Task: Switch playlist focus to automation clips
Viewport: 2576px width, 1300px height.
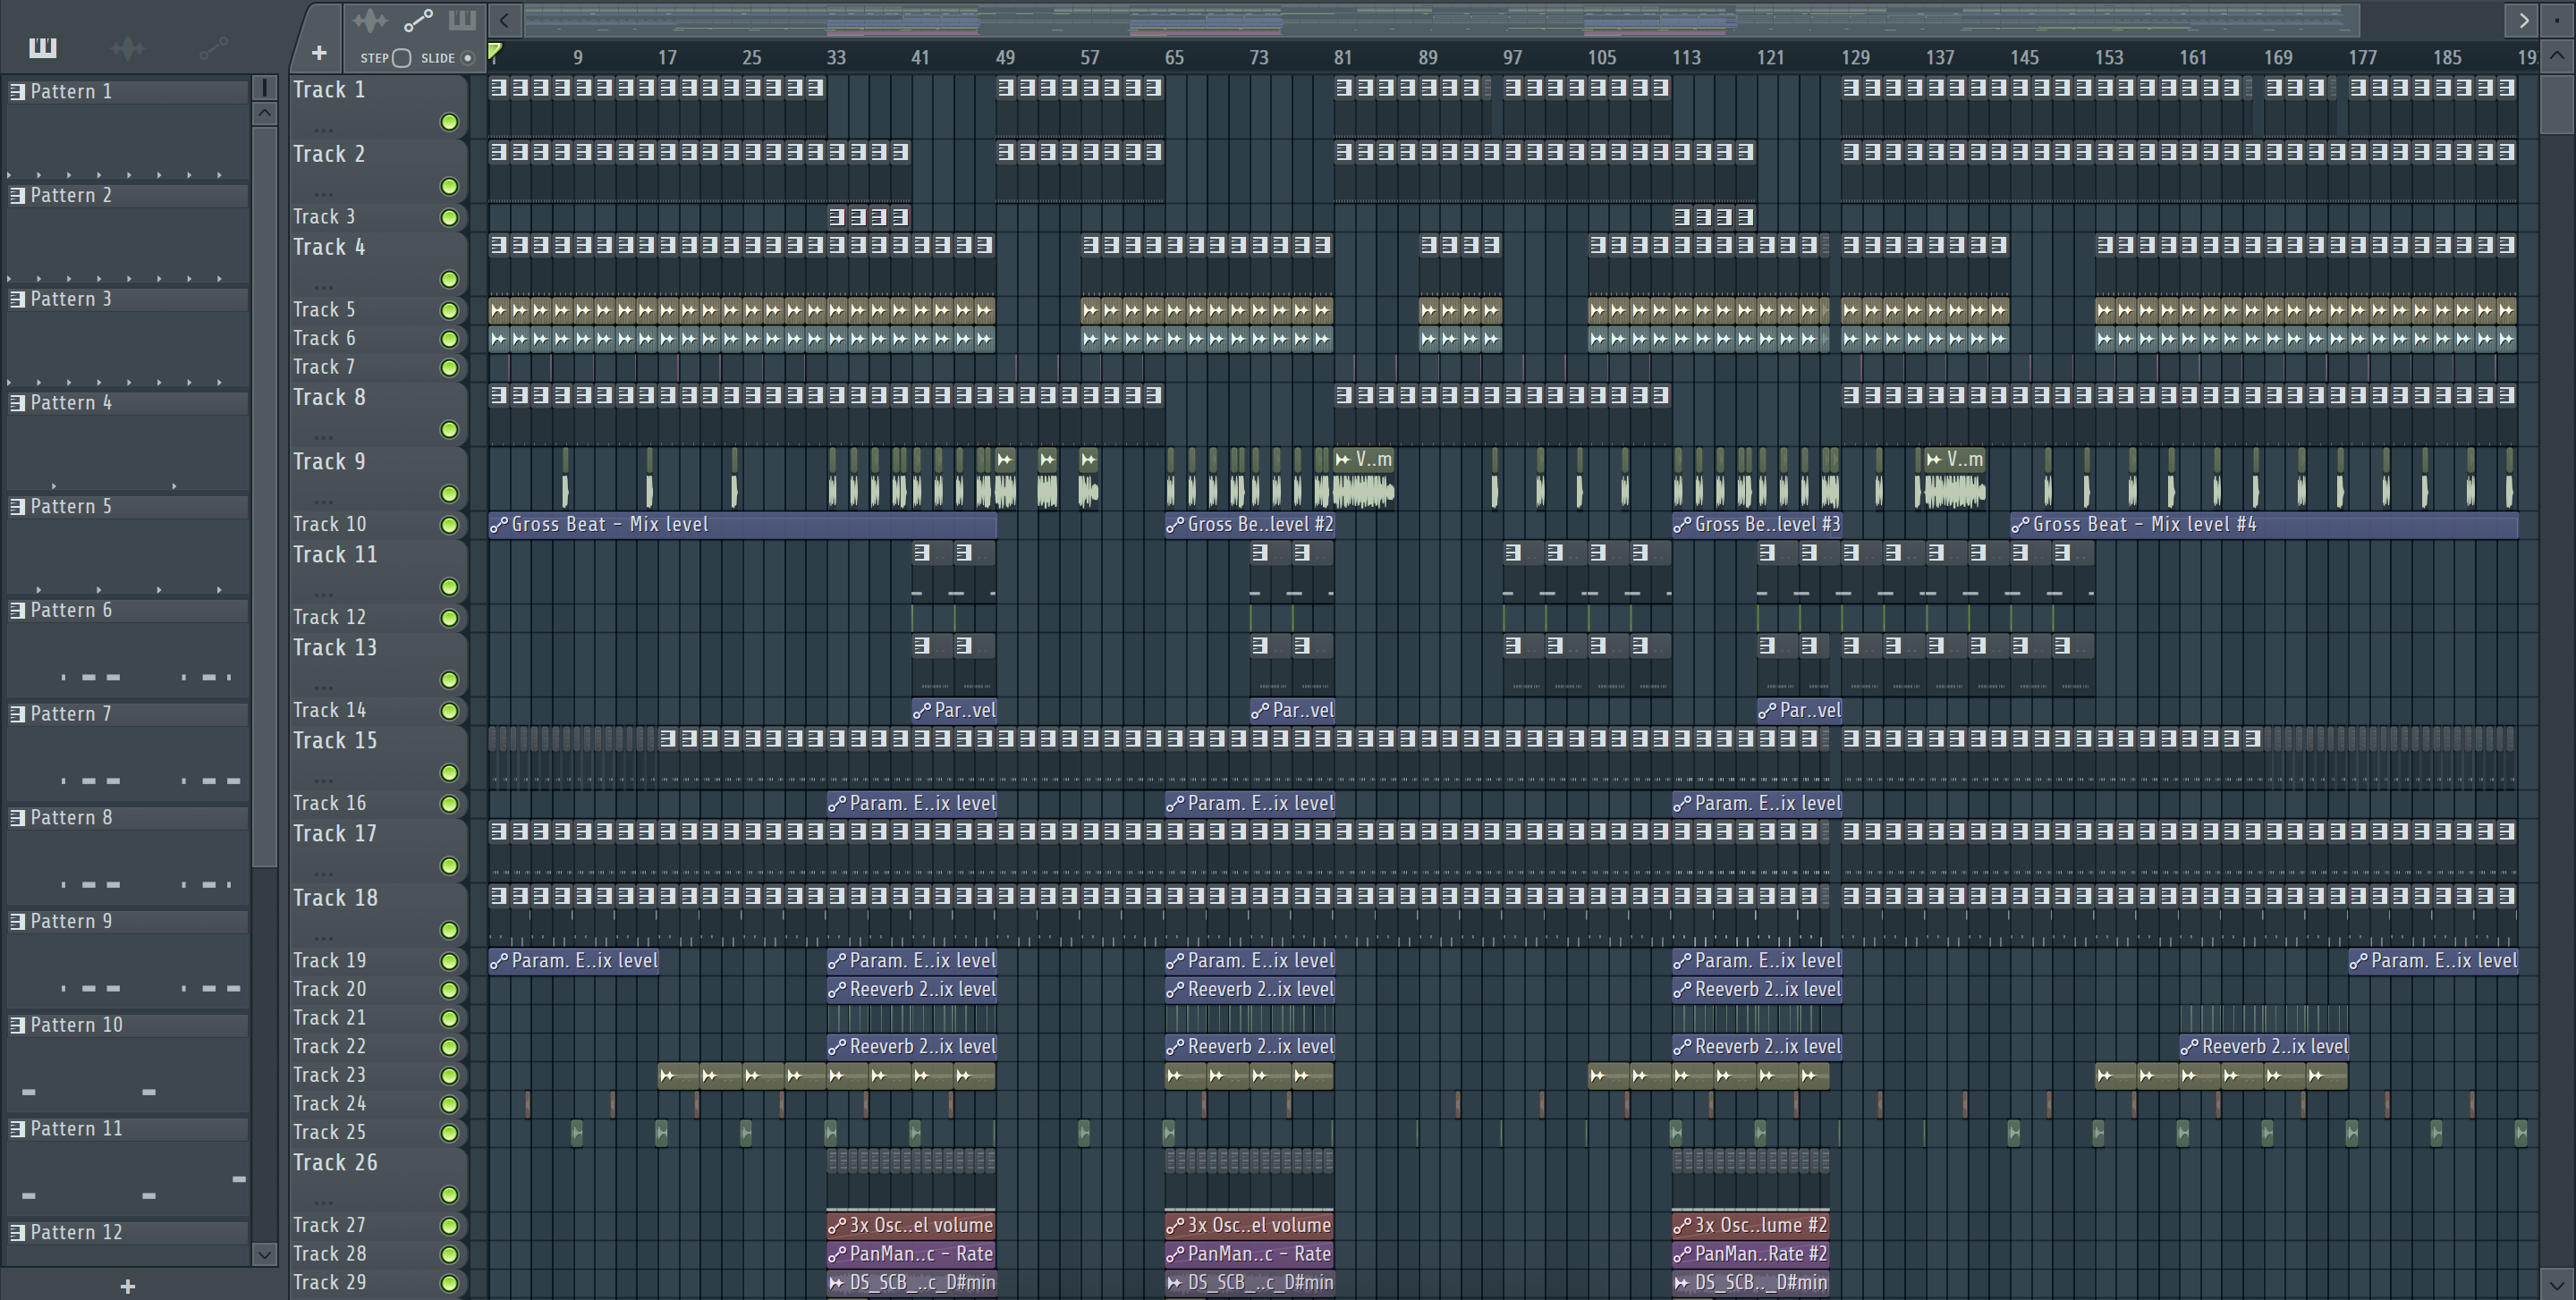Action: [x=418, y=20]
